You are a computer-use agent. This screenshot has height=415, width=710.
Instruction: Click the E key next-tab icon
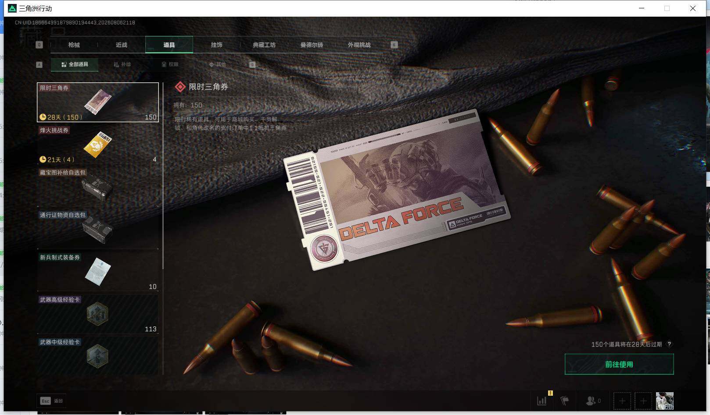(394, 45)
